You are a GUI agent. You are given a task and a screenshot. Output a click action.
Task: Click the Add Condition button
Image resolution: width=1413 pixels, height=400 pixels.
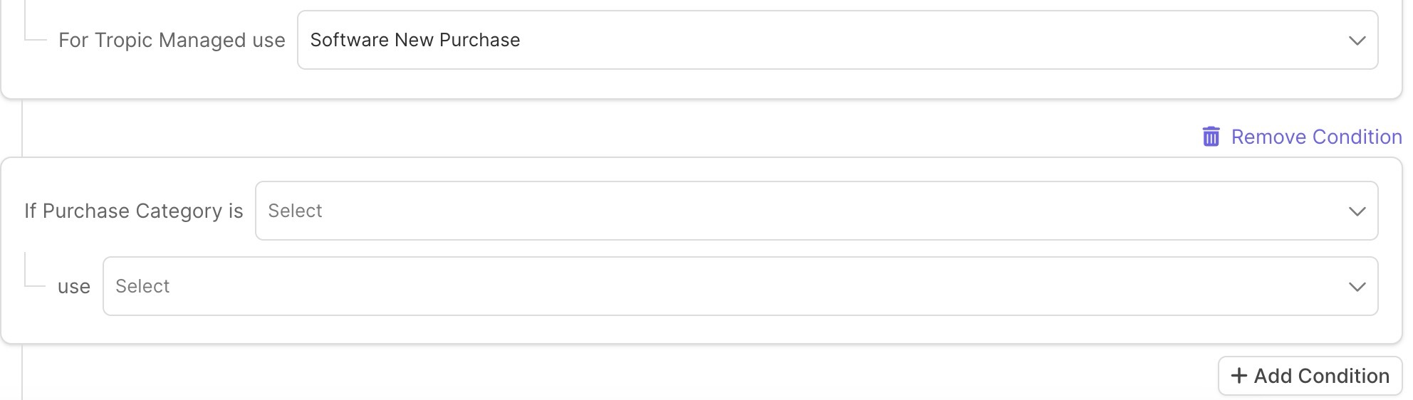coord(1310,376)
